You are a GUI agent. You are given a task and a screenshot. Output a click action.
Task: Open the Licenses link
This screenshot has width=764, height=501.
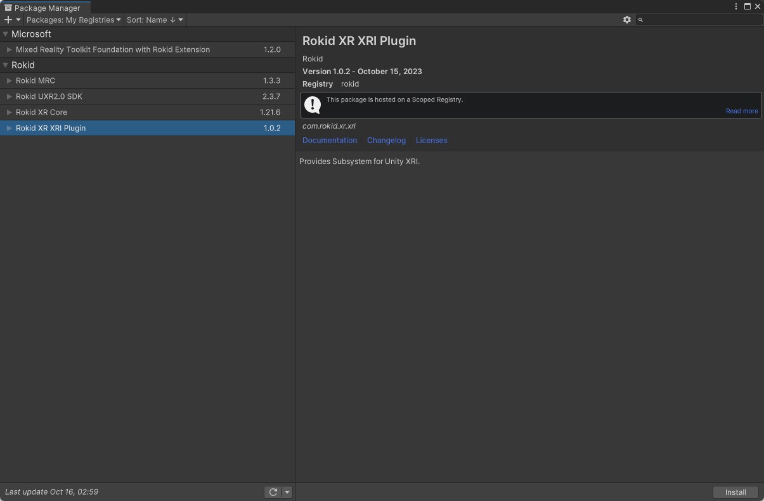pos(432,141)
